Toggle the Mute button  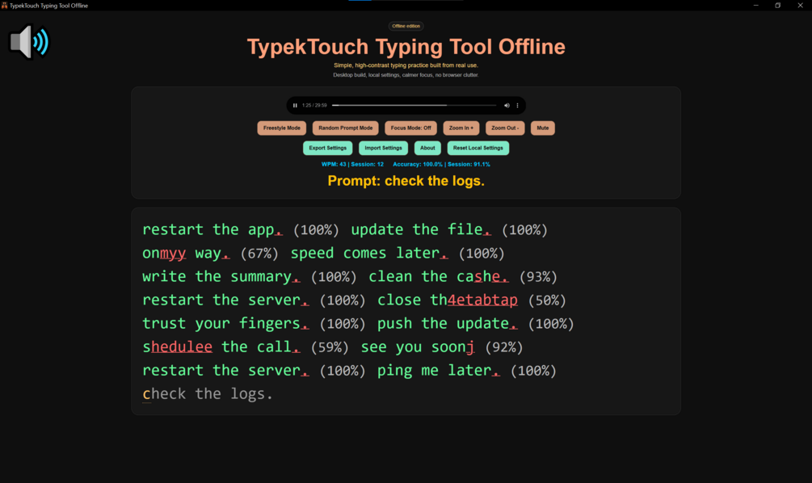[543, 128]
